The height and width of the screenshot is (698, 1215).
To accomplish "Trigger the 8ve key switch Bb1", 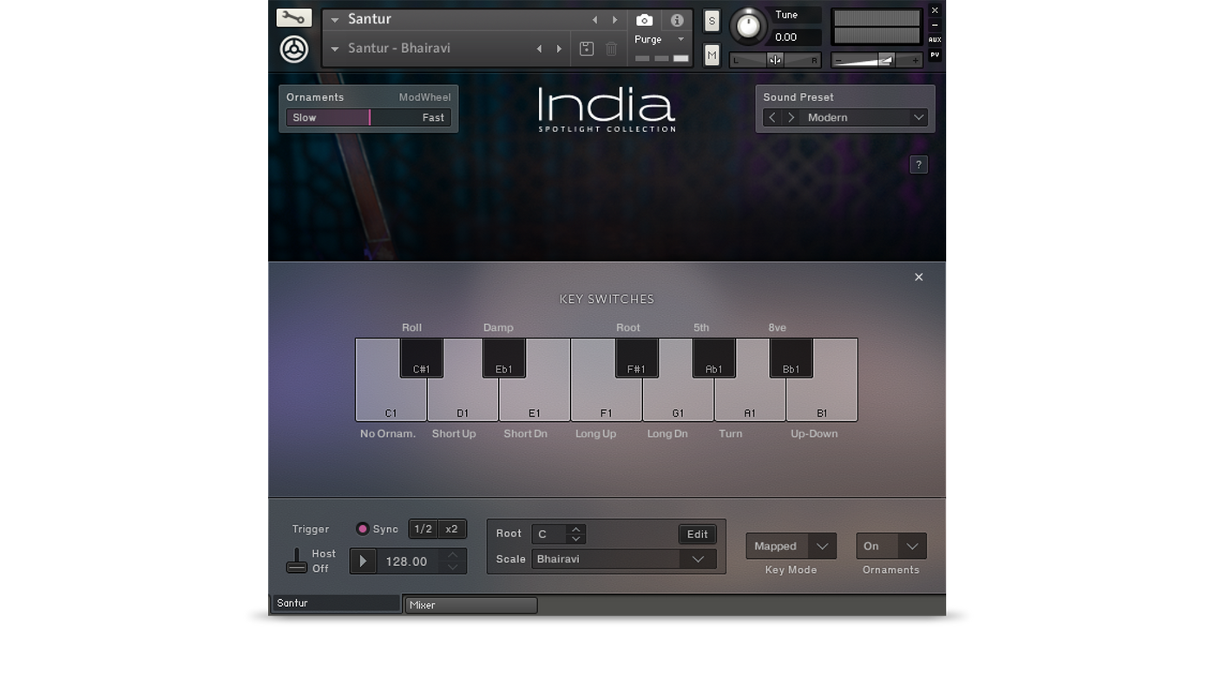I will [x=791, y=358].
